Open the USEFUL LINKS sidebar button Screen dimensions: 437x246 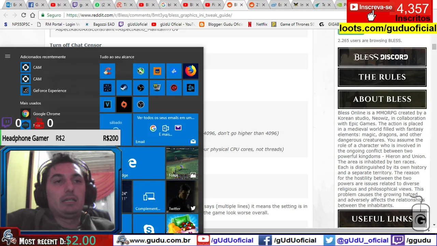click(x=382, y=219)
